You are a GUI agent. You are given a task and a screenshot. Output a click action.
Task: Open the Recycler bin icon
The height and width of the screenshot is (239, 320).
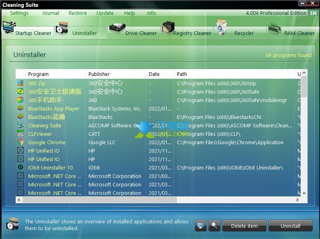[222, 27]
